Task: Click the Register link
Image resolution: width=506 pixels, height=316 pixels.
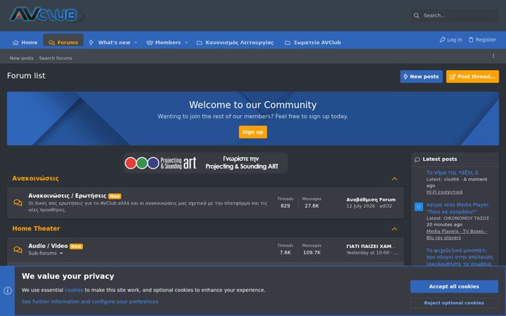Action: [482, 39]
